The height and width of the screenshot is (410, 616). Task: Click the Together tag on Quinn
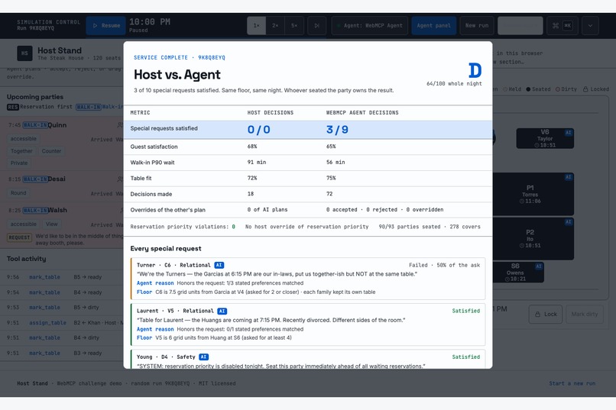click(21, 151)
